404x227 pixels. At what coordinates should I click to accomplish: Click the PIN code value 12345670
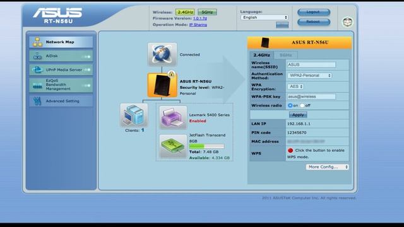click(x=297, y=132)
